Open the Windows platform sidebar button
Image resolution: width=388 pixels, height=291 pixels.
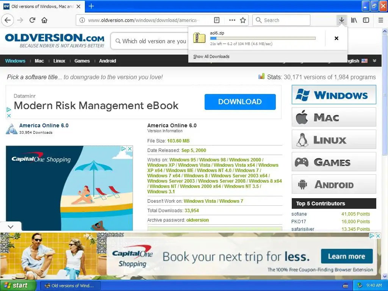tap(334, 94)
